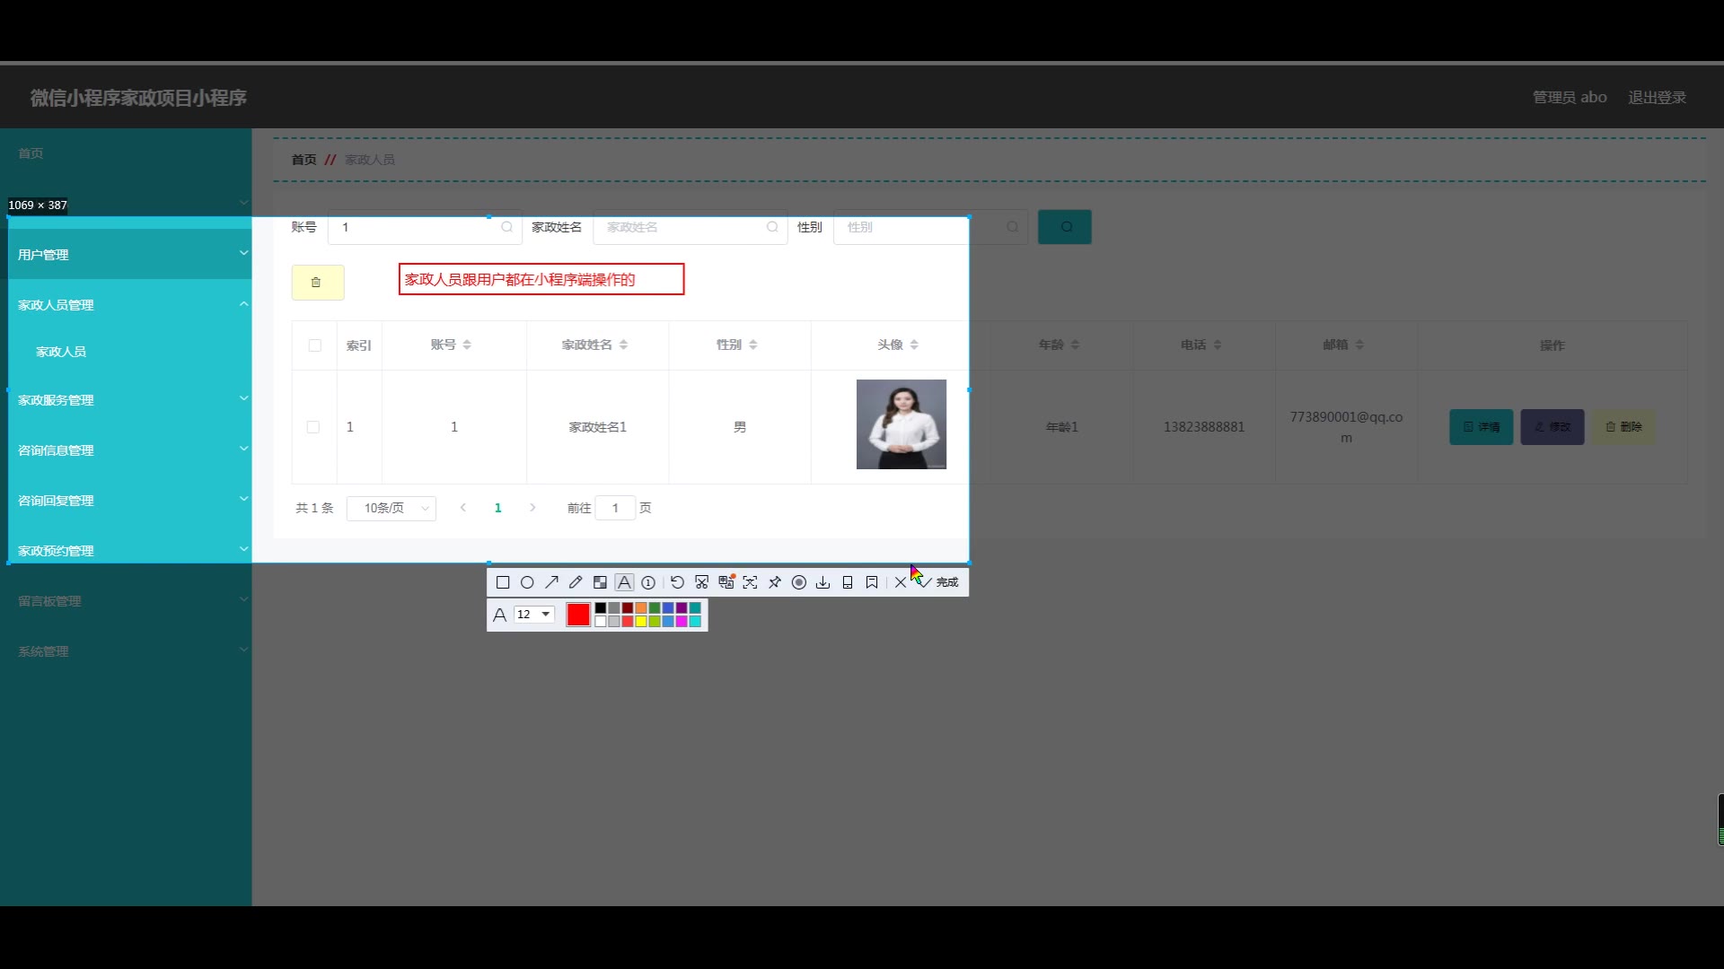Pick the yellow color swatch
1724x969 pixels.
[641, 621]
